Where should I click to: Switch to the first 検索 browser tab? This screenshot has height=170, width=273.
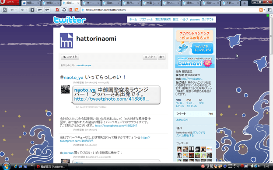click(x=31, y=3)
